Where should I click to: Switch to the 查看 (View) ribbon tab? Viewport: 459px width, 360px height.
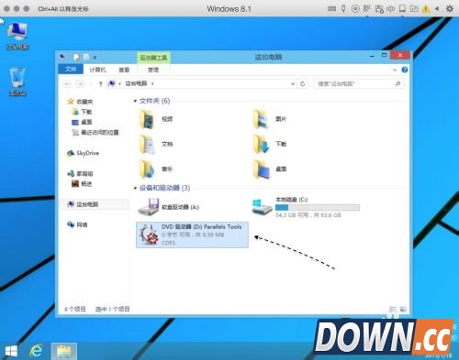pos(124,70)
